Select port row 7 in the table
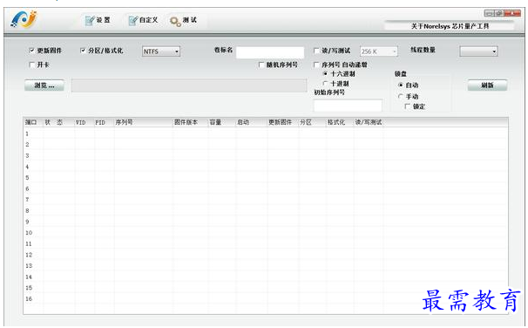This screenshot has height=328, width=528. [x=266, y=200]
